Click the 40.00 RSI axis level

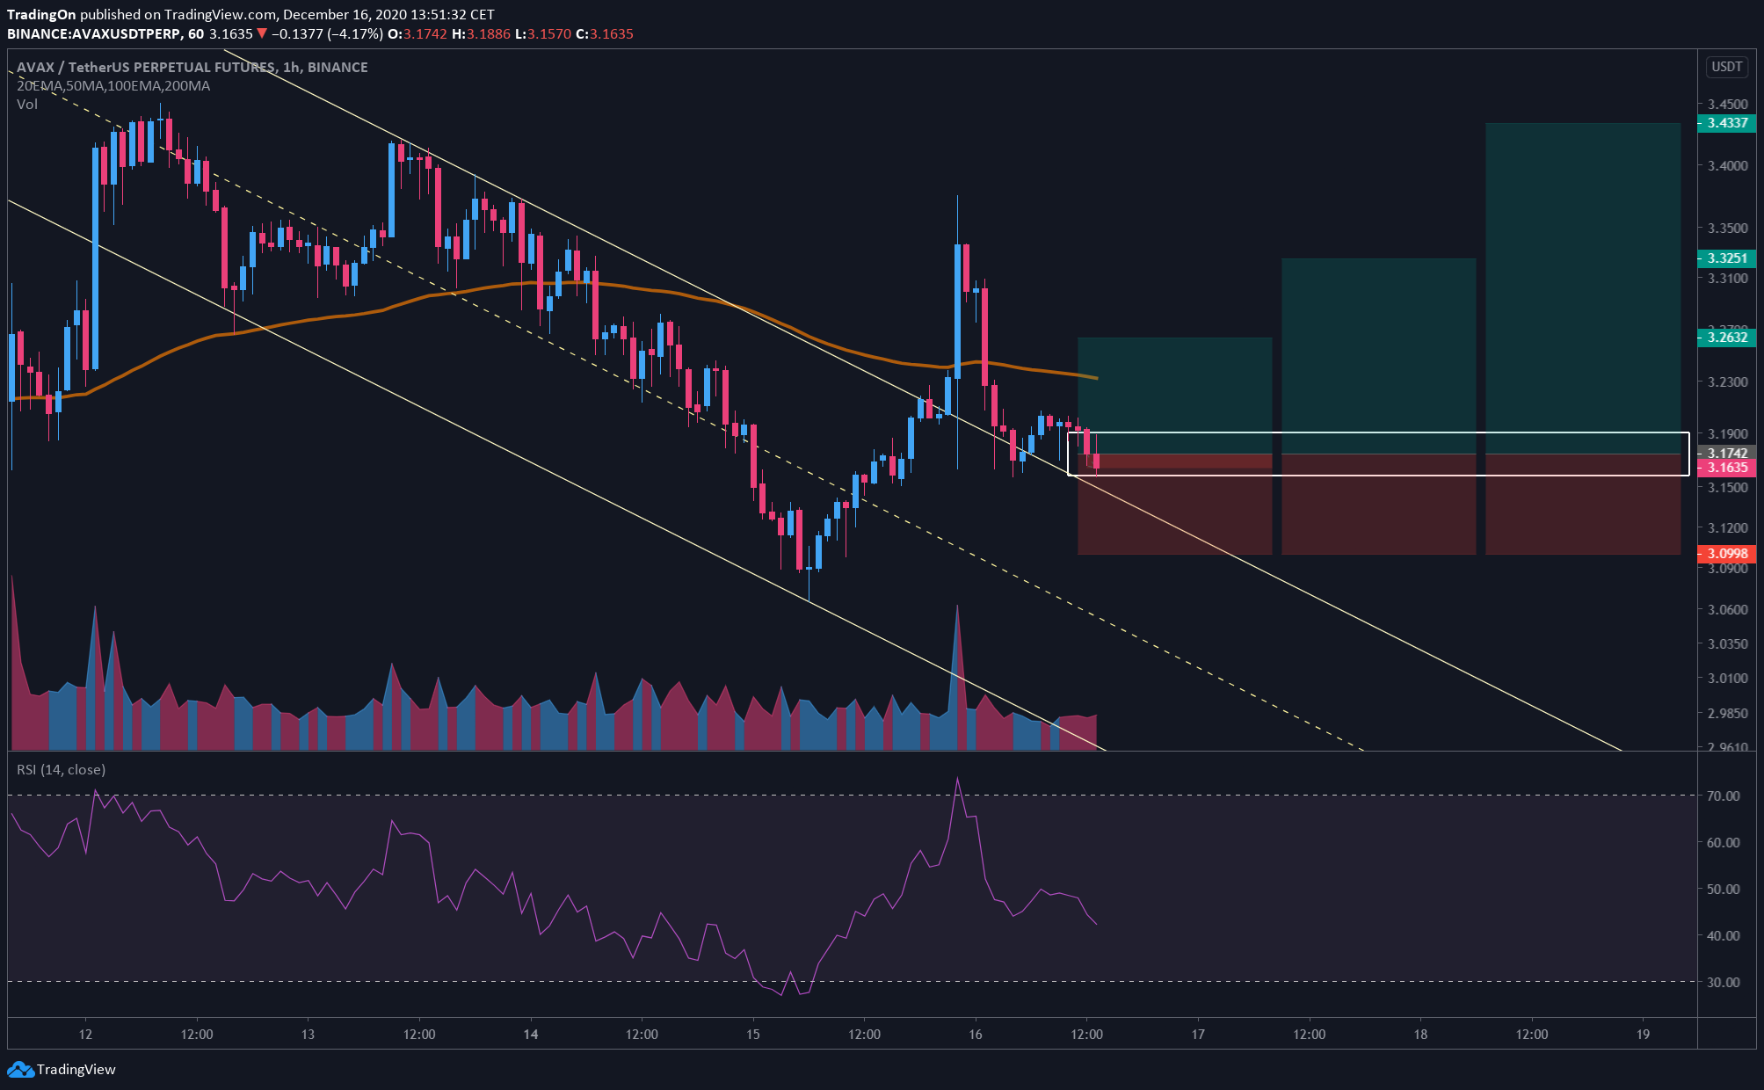1723,935
